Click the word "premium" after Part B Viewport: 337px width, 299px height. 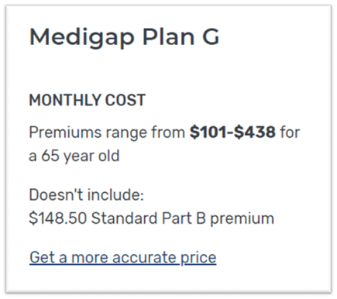242,220
